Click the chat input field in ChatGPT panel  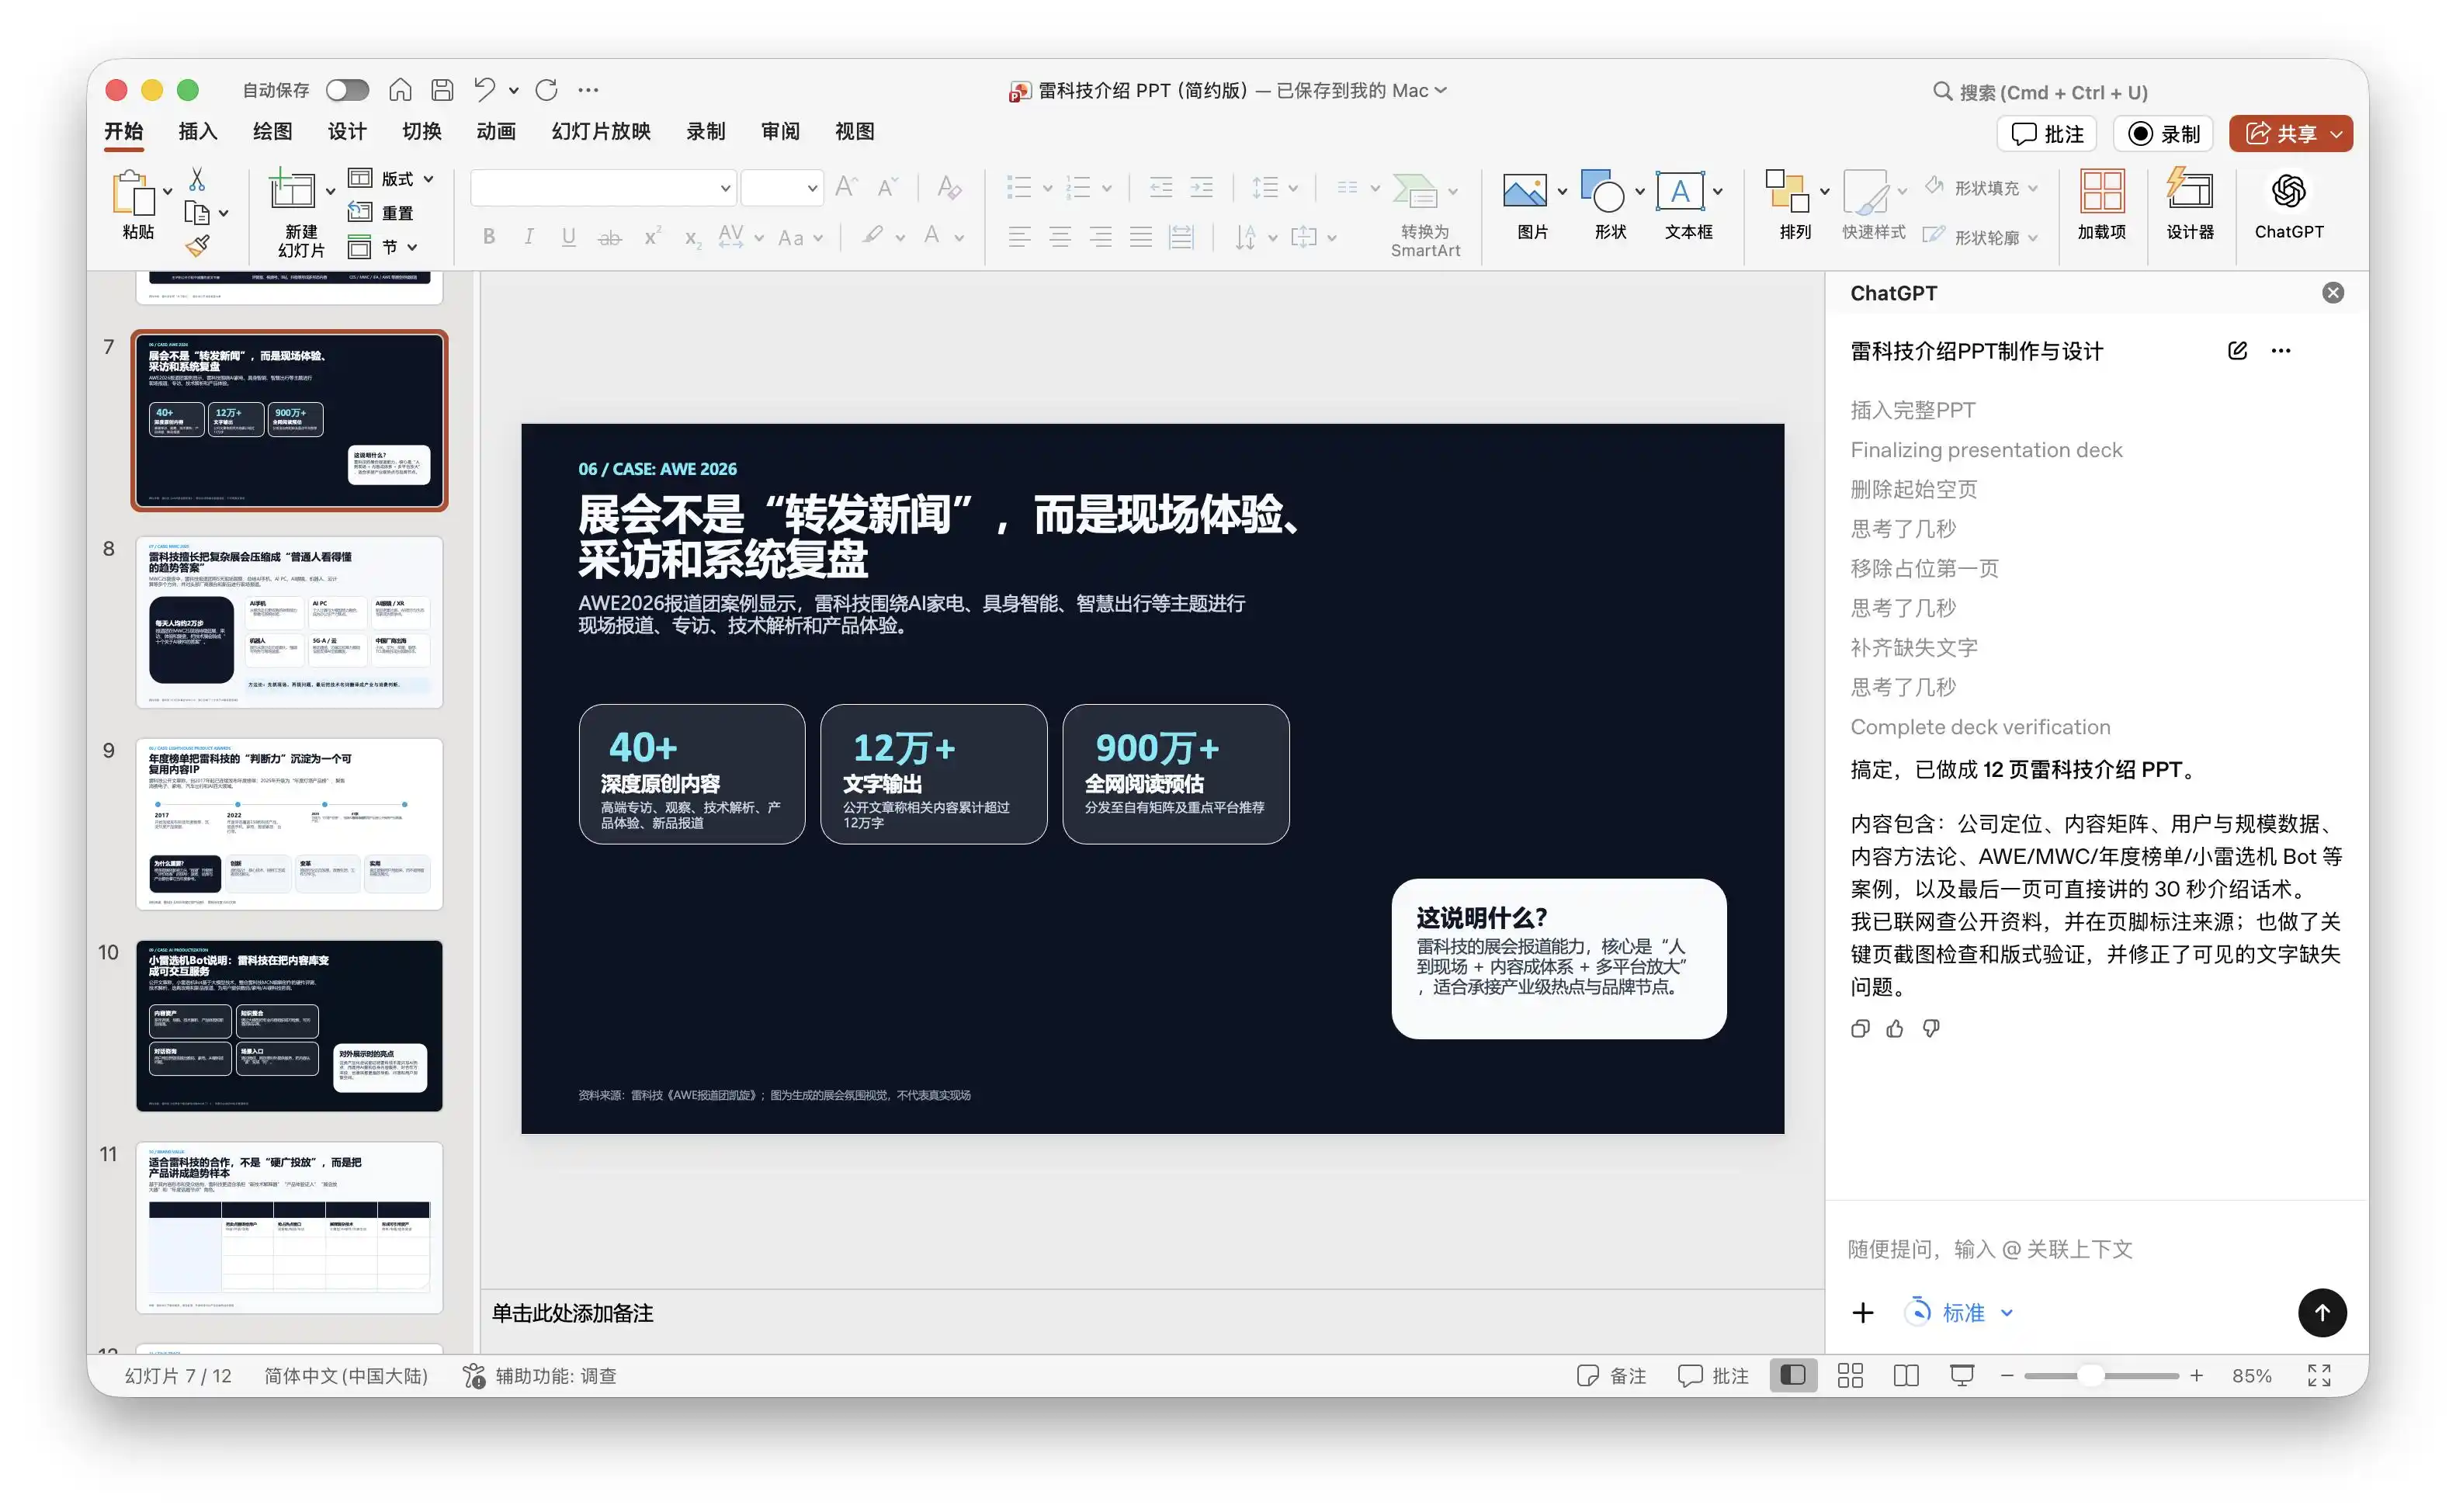tap(2096, 1249)
